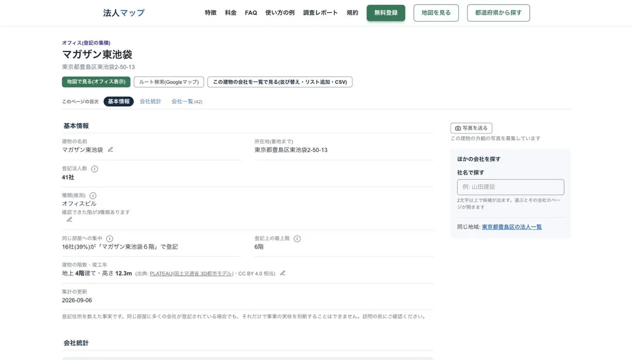This screenshot has width=633, height=360.
Task: Click the オフィスビル type value
Action: (79, 203)
